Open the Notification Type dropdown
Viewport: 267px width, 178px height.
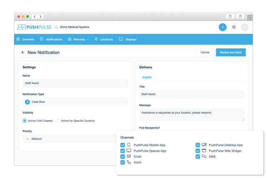point(75,102)
